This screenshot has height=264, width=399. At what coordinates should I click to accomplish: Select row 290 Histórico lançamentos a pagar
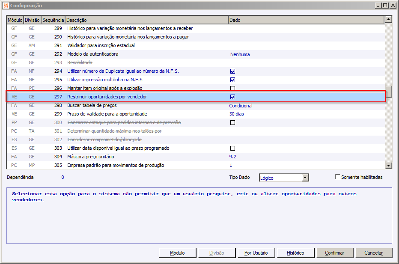[x=196, y=37]
